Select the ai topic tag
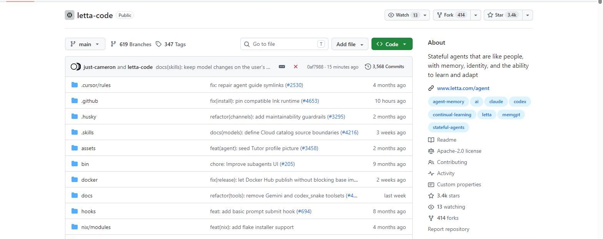The width and height of the screenshot is (603, 239). click(x=476, y=102)
